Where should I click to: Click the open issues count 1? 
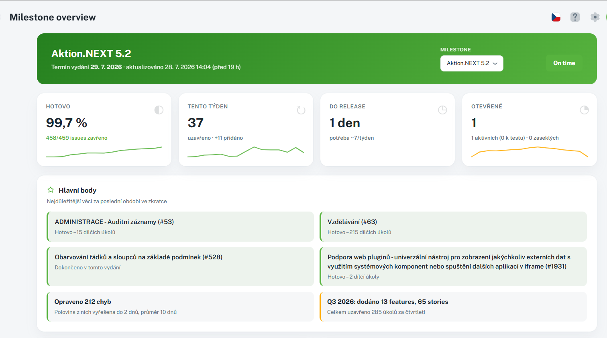[x=474, y=123]
